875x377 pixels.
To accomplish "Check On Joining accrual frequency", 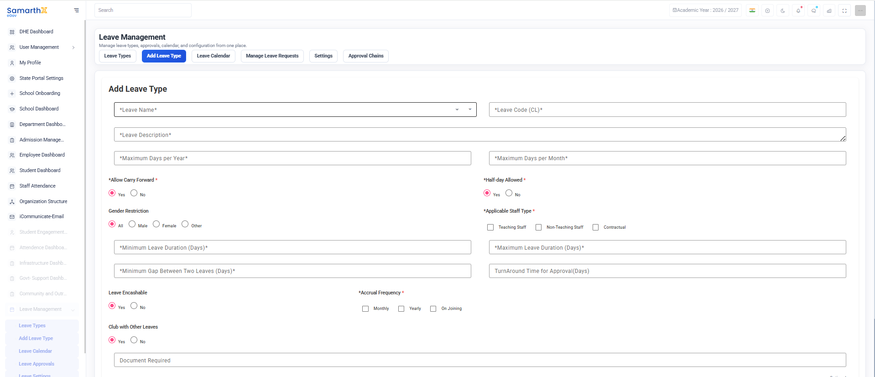I will (433, 309).
